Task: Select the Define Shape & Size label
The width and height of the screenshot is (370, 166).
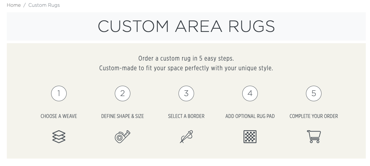Action: 123,116
